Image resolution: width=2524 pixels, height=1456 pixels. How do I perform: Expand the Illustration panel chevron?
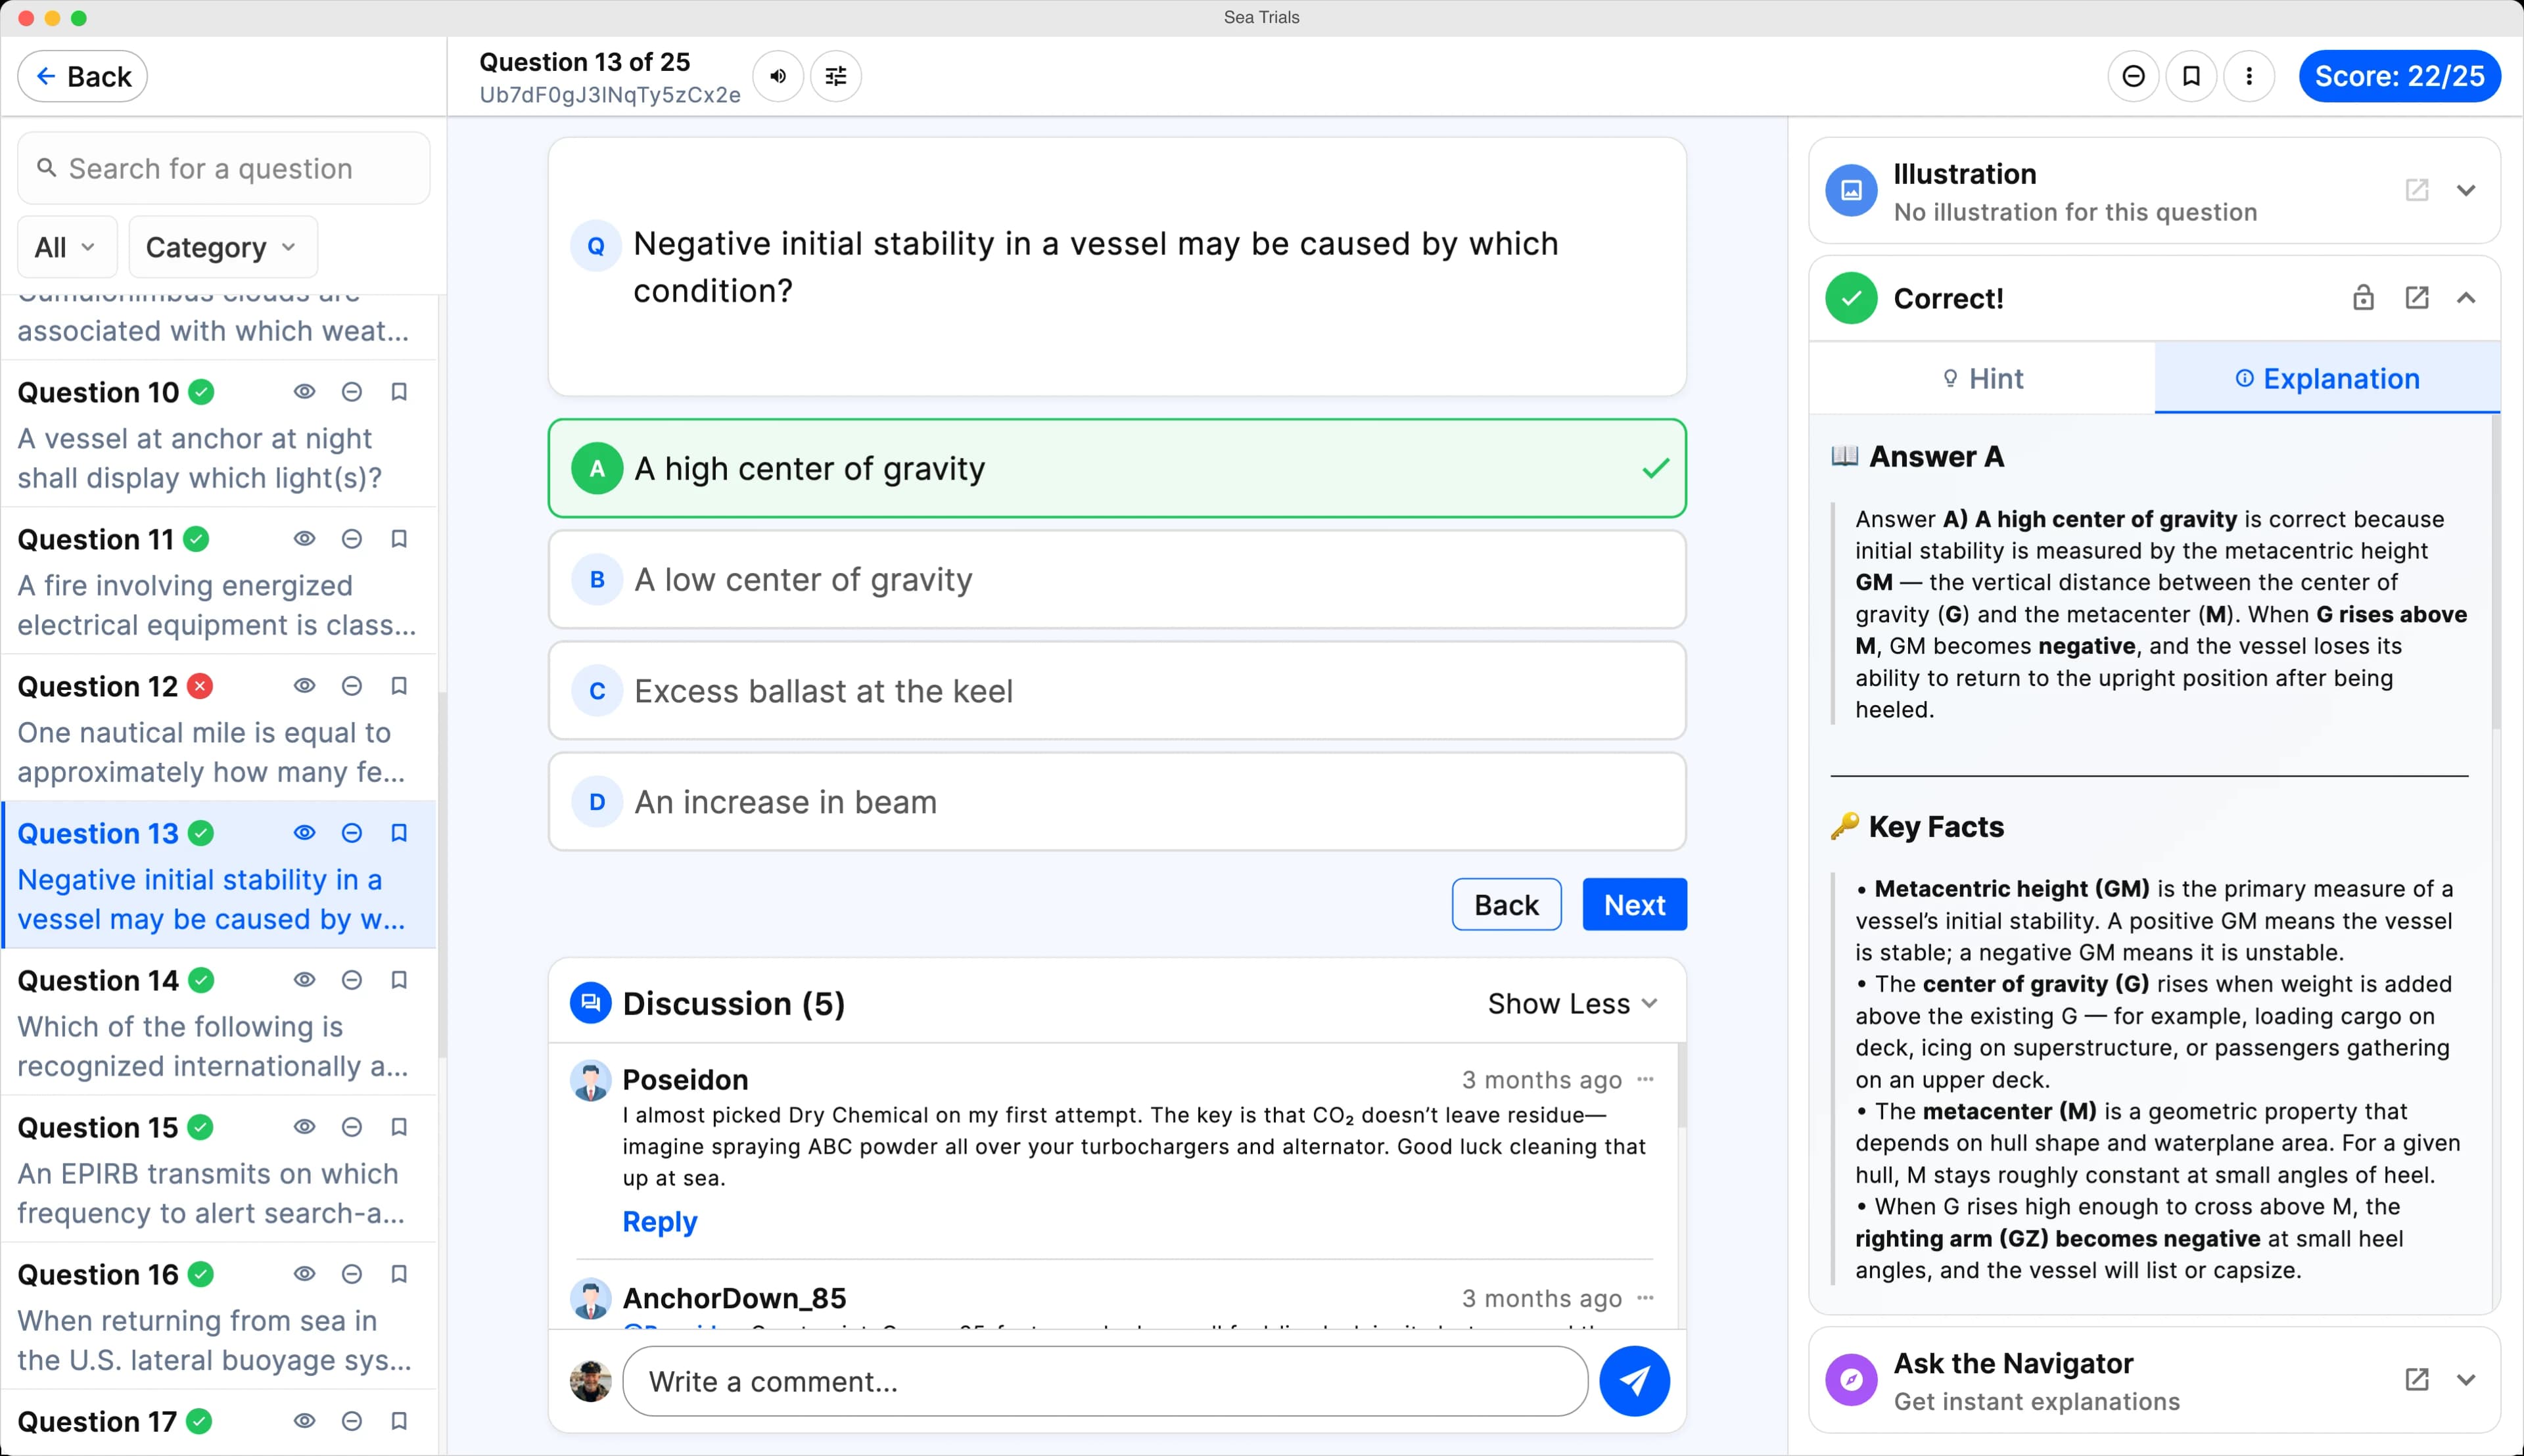[2465, 190]
